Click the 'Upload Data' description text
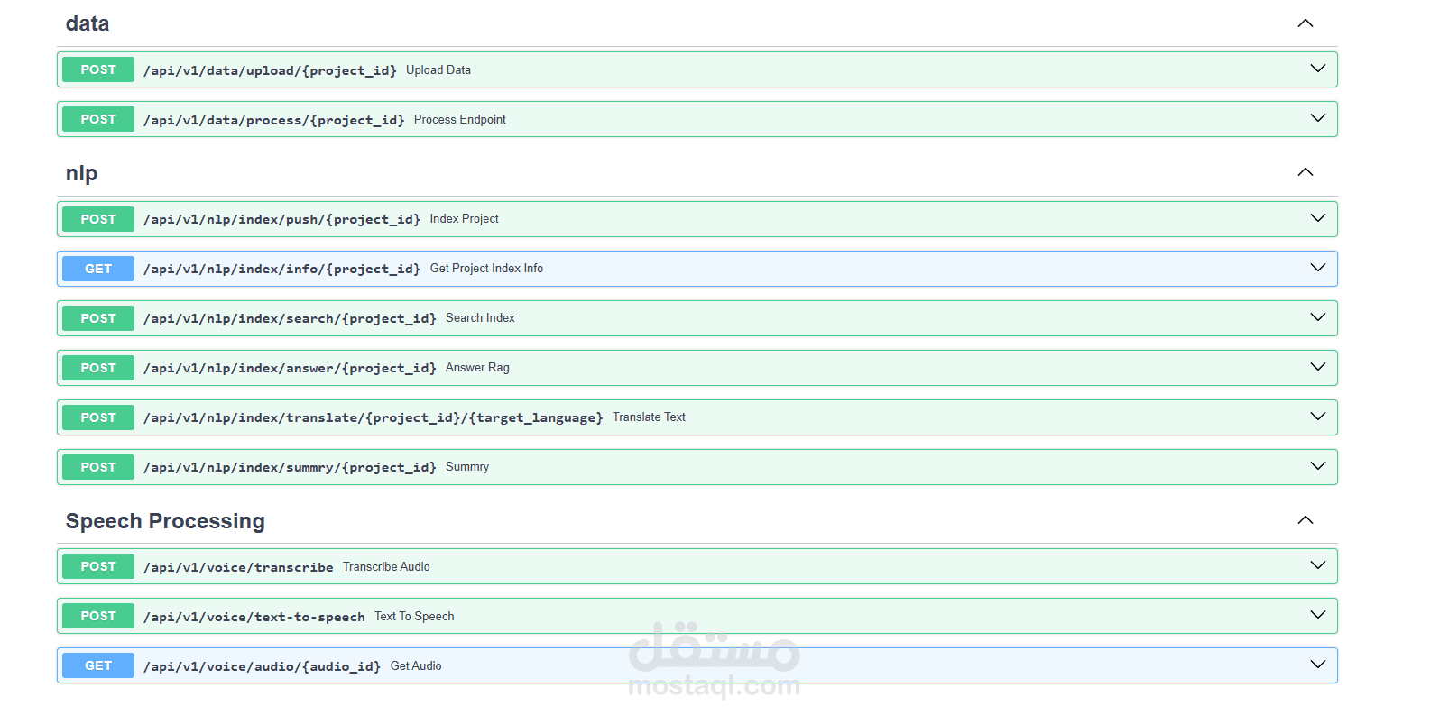The height and width of the screenshot is (715, 1430). 438,69
